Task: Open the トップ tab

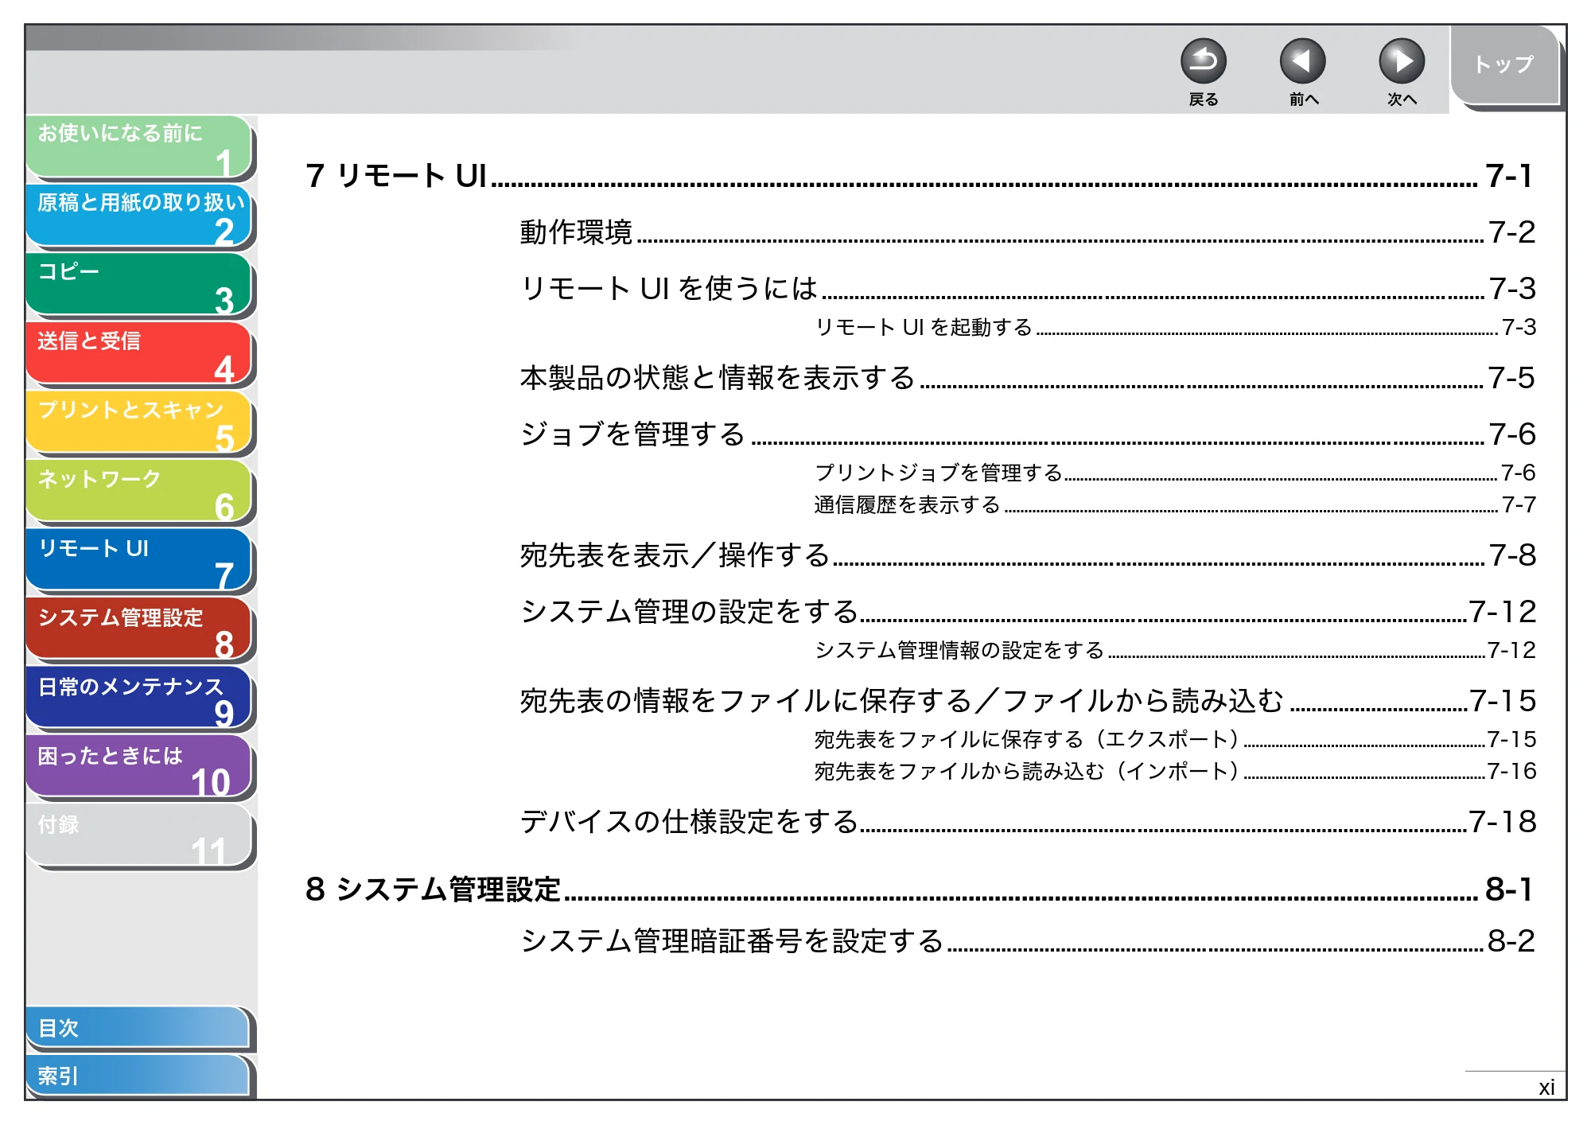Action: pyautogui.click(x=1505, y=65)
